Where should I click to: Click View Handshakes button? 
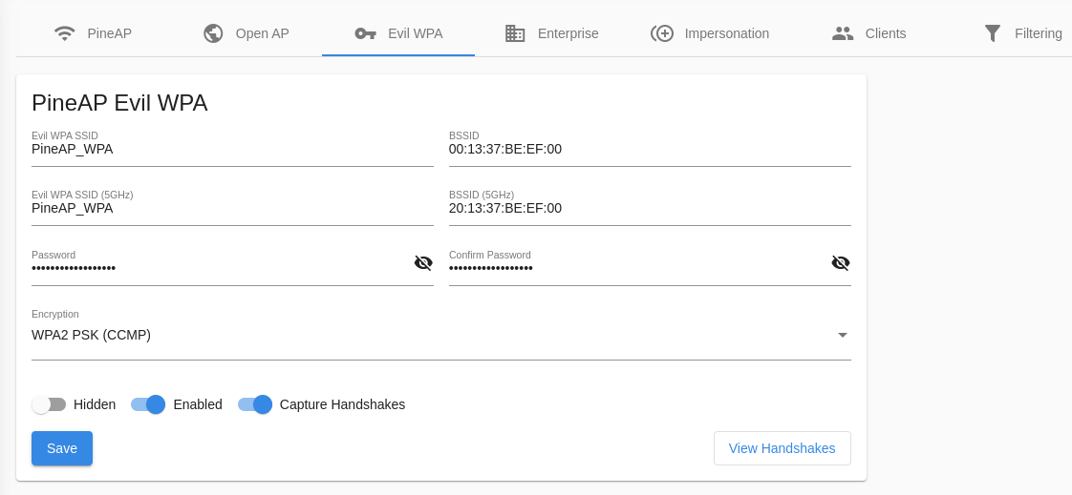tap(783, 448)
